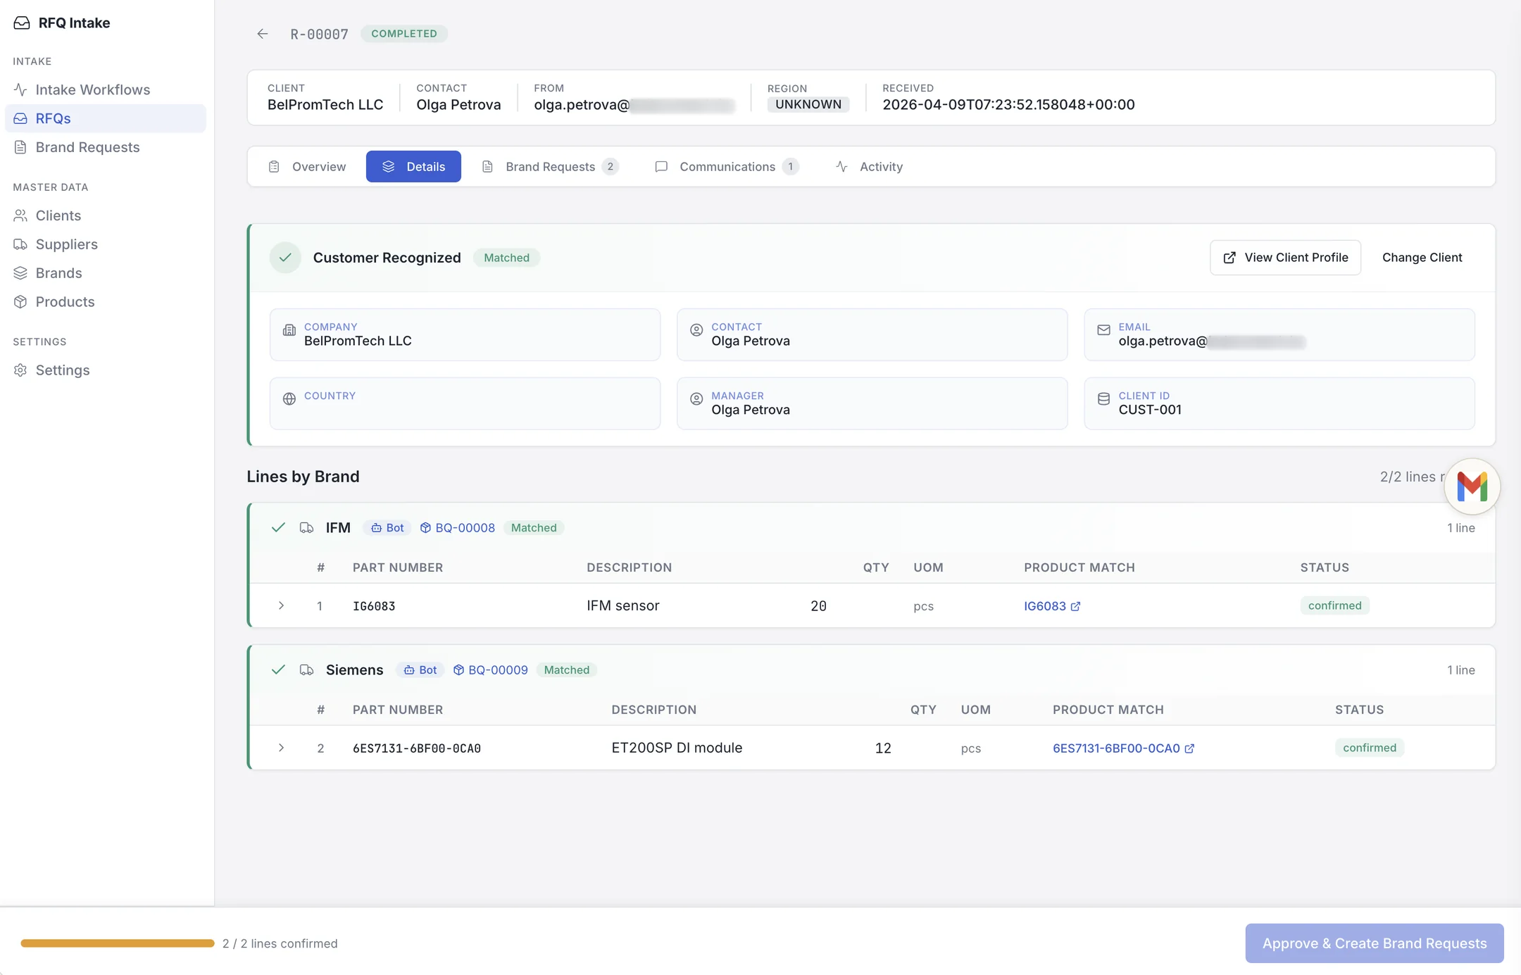The image size is (1521, 975).
Task: Select the Details tab
Action: (413, 167)
